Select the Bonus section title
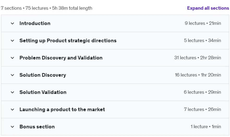The image size is (230, 137). point(37,127)
